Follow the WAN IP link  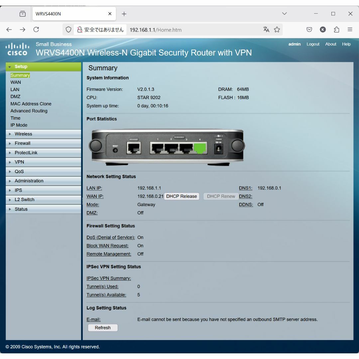point(95,196)
